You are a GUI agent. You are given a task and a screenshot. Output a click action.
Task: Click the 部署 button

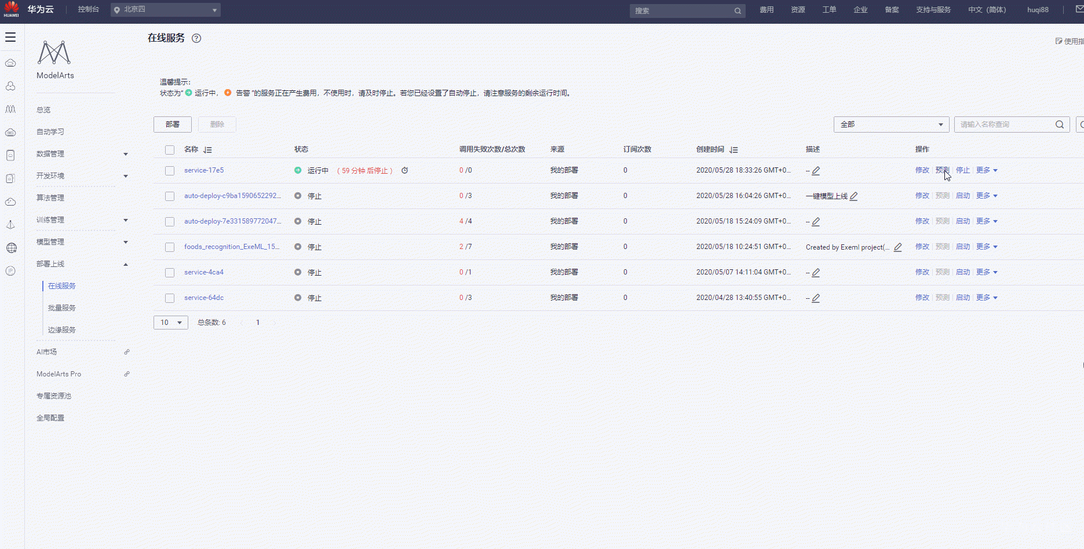(x=172, y=124)
